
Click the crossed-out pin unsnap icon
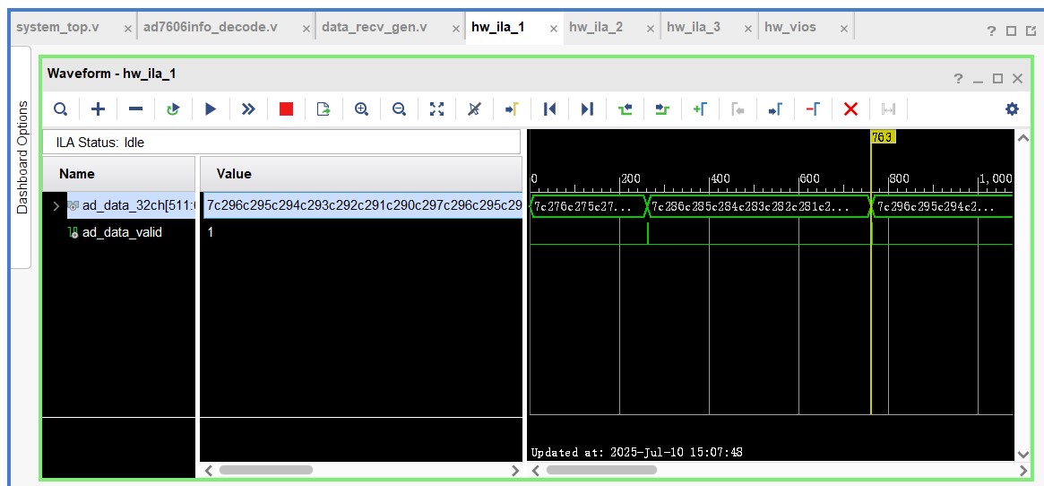tap(474, 109)
